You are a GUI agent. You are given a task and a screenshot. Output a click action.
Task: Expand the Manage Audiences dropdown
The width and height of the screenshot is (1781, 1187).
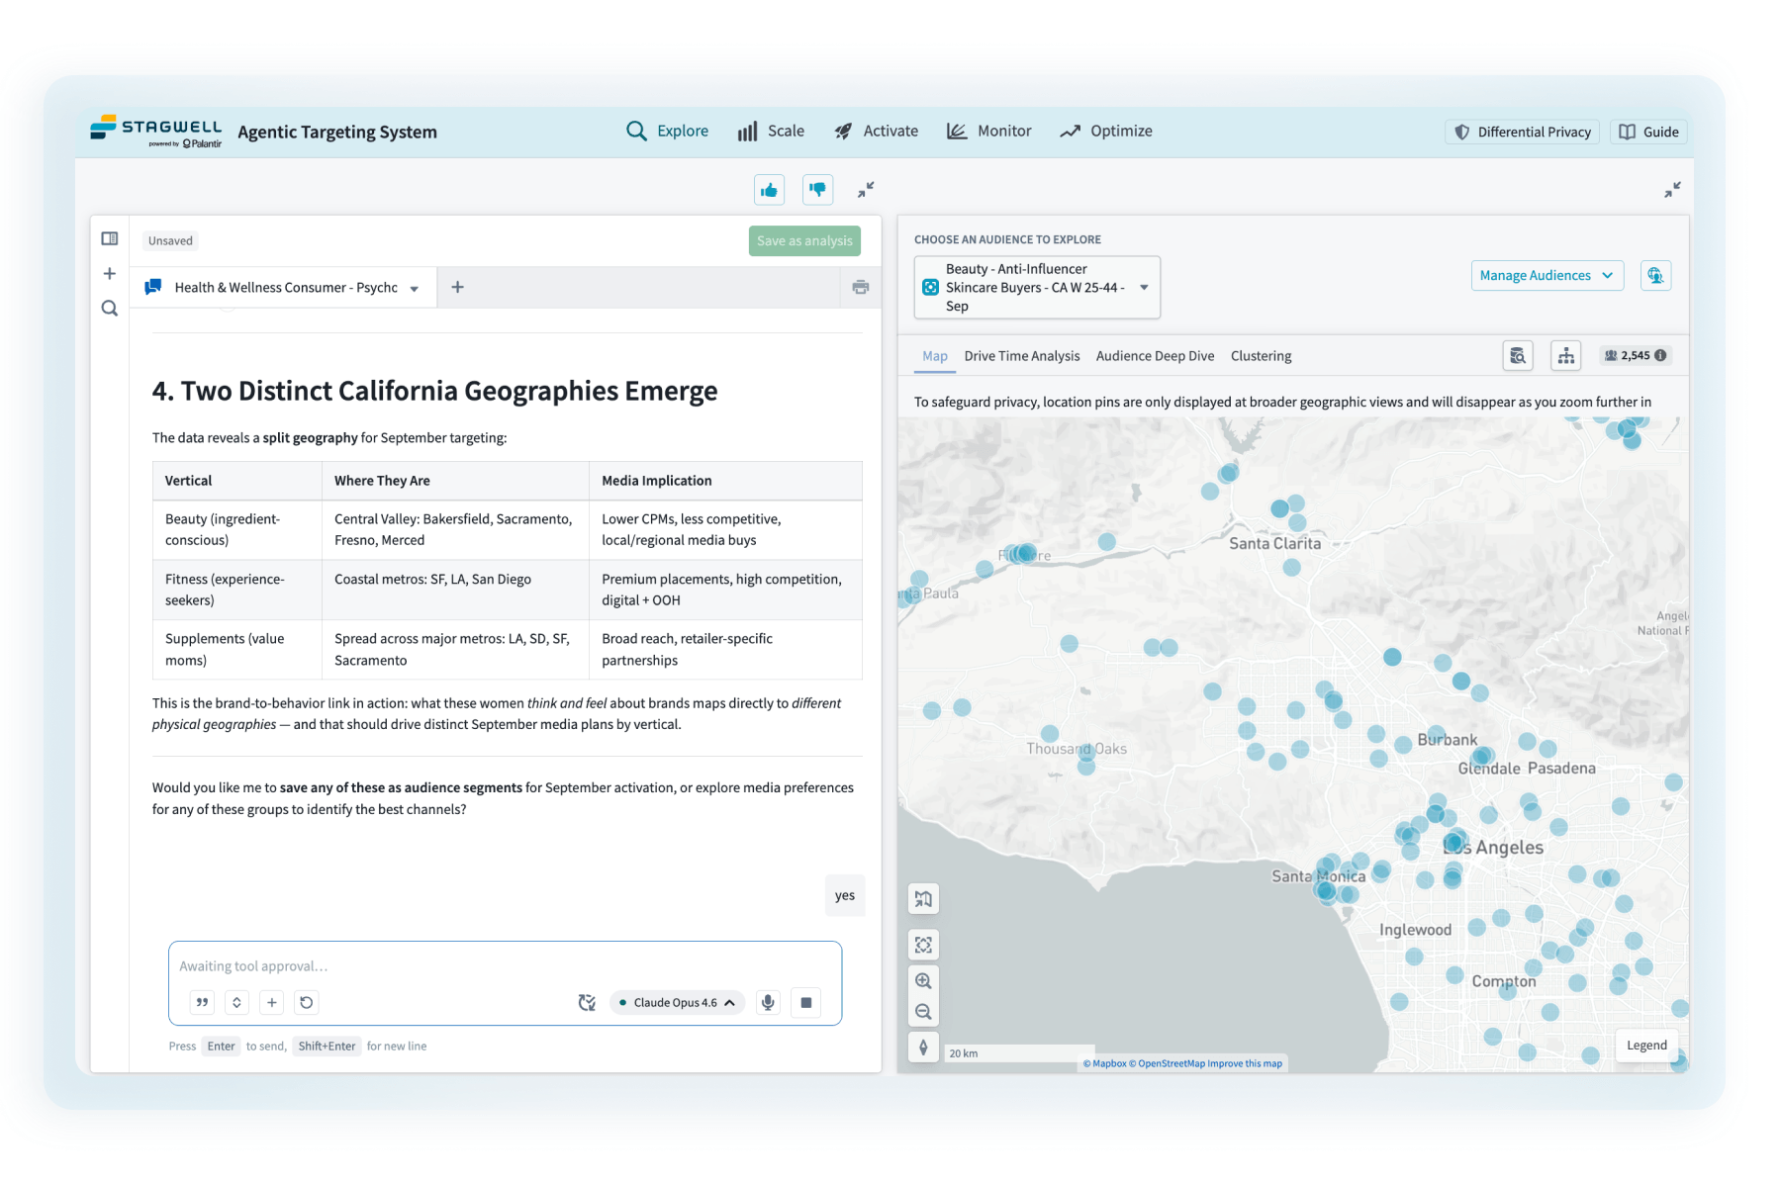pos(1547,276)
